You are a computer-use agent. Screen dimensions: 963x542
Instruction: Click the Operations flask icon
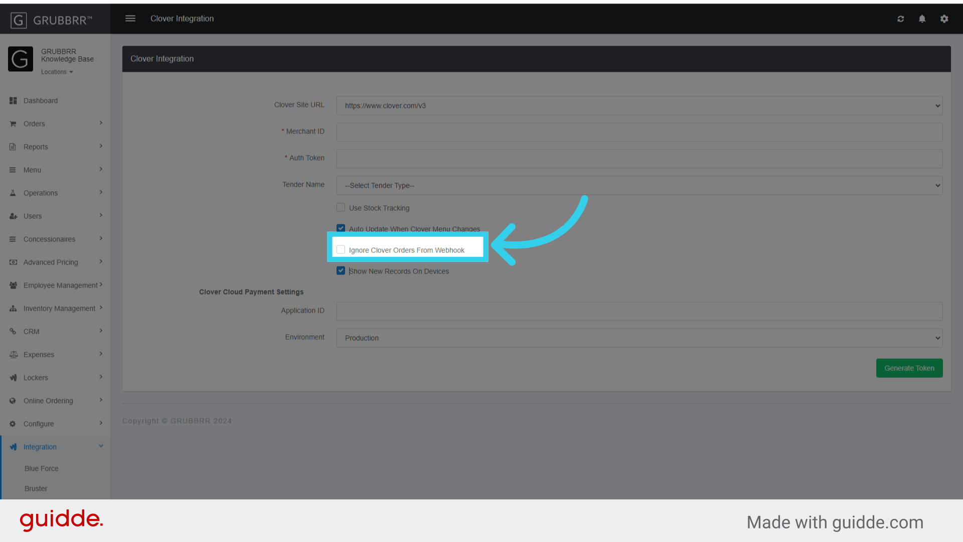pos(13,193)
